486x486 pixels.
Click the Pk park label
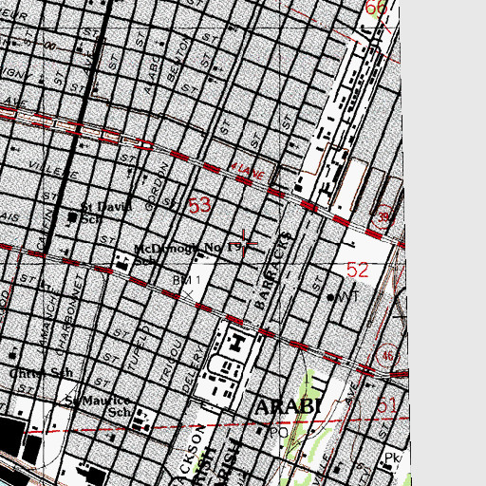pos(393,458)
